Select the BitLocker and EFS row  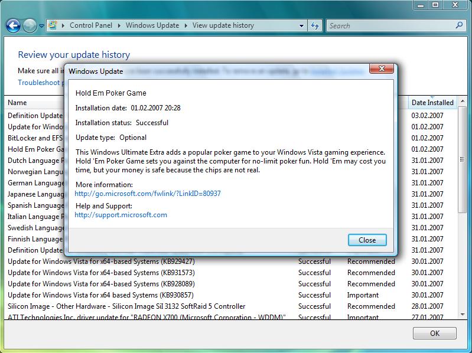[35, 138]
